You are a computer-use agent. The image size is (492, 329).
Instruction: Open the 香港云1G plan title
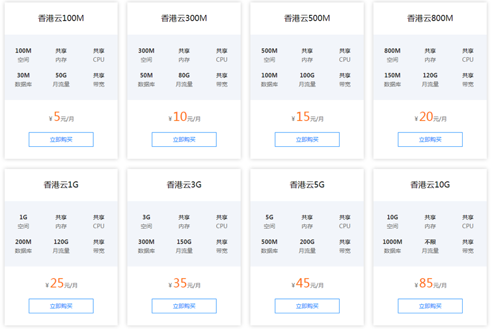coord(61,185)
